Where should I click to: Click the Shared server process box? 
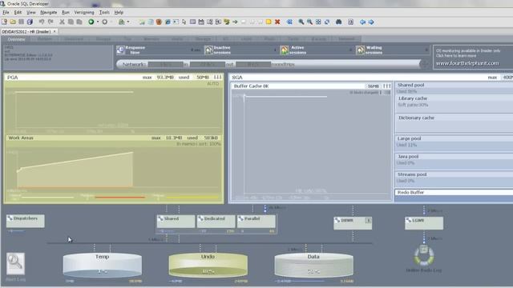(176, 221)
